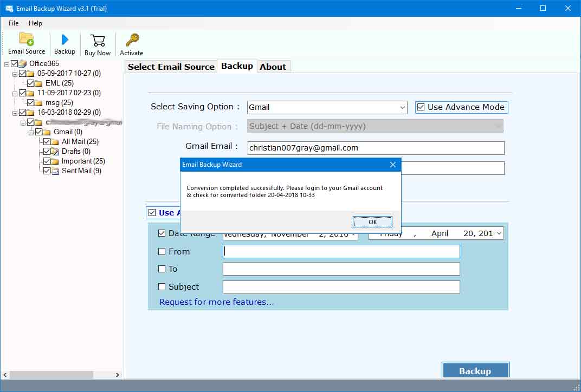This screenshot has height=392, width=581.
Task: Close the Email Backup Wizard dialog
Action: (x=393, y=165)
